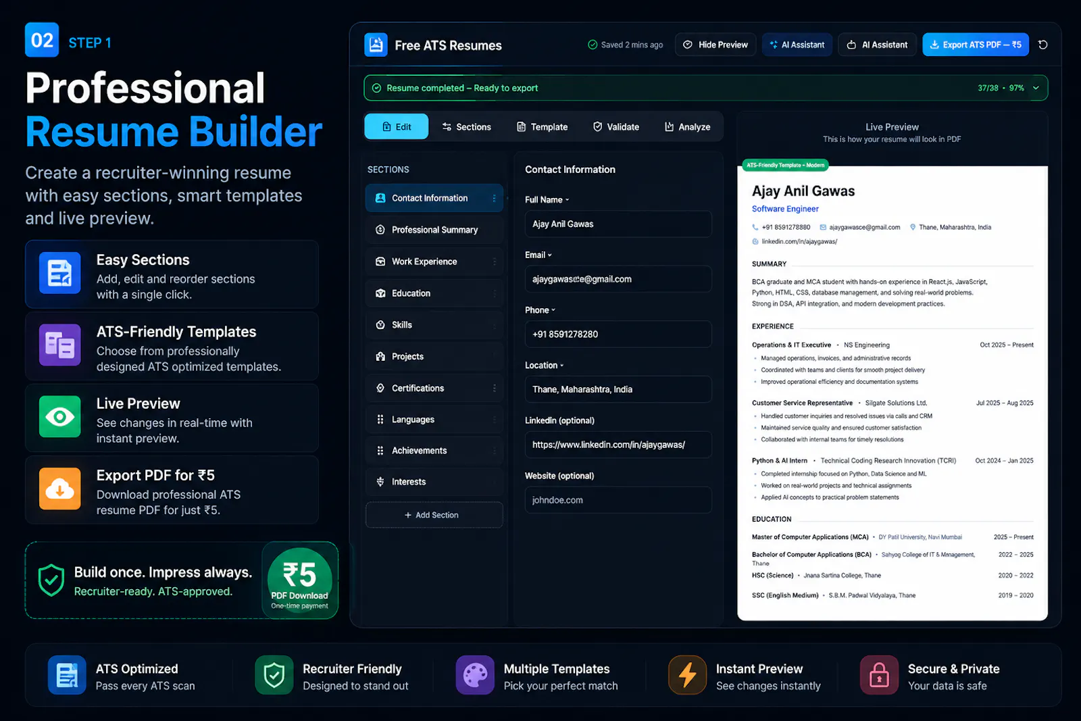Open the highlighted blue AI Assistant button
Image resolution: width=1081 pixels, height=721 pixels.
click(797, 45)
